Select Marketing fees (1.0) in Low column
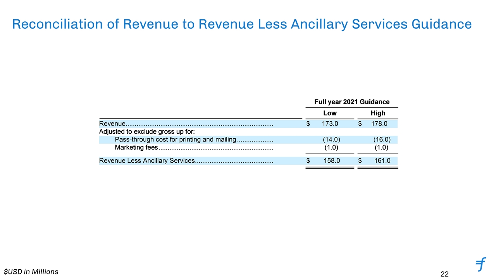 coord(331,147)
